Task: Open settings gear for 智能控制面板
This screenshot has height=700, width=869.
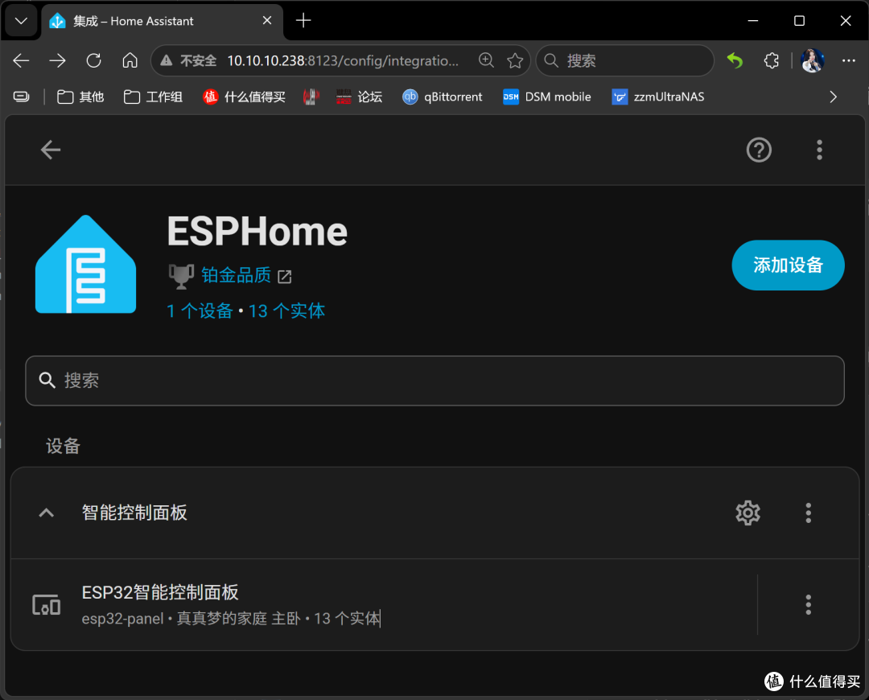Action: [x=748, y=513]
